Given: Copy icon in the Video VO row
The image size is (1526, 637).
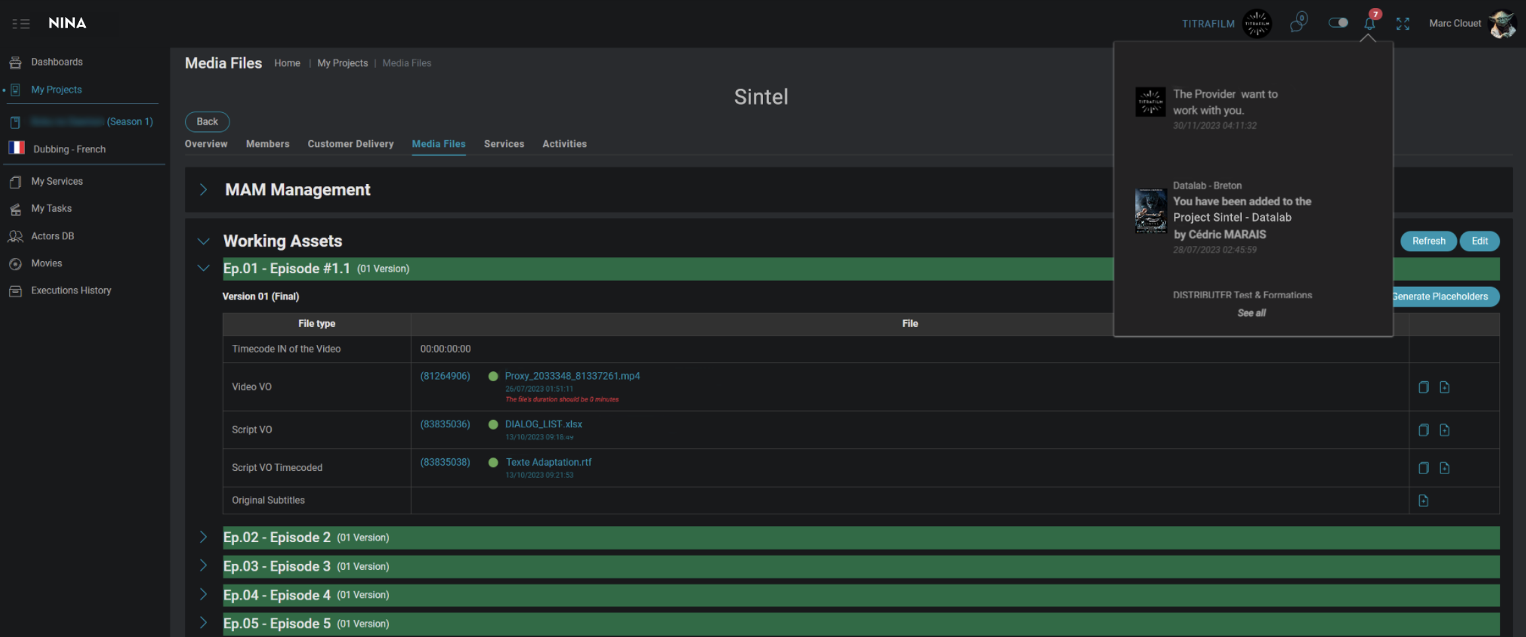Looking at the screenshot, I should point(1423,387).
